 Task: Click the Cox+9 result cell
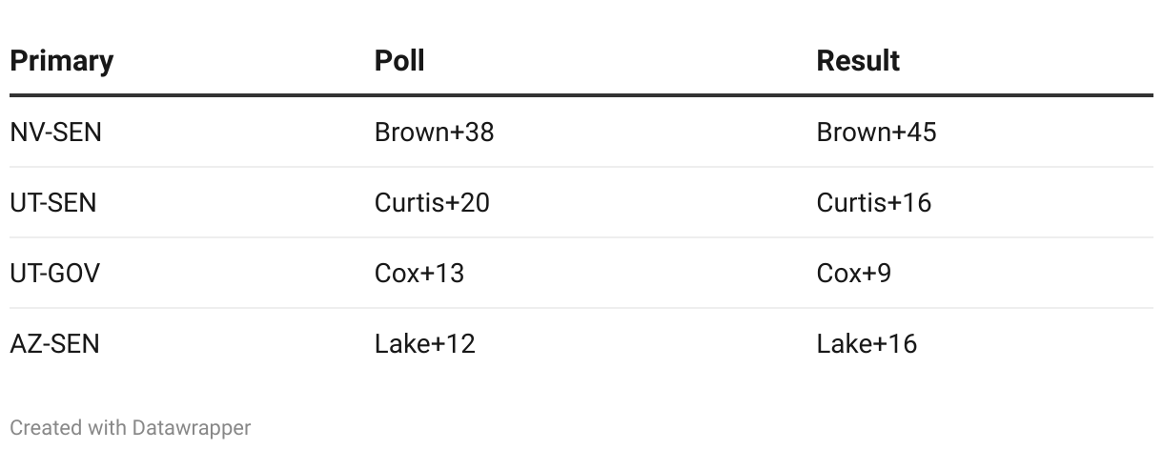(854, 274)
